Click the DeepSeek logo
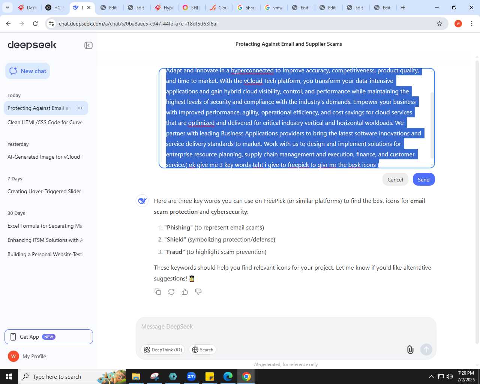The image size is (480, 384). (x=32, y=45)
